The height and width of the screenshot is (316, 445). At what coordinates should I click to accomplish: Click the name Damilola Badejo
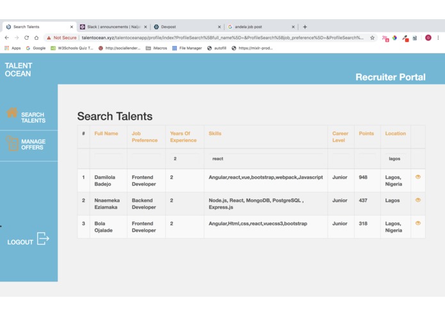pyautogui.click(x=105, y=180)
